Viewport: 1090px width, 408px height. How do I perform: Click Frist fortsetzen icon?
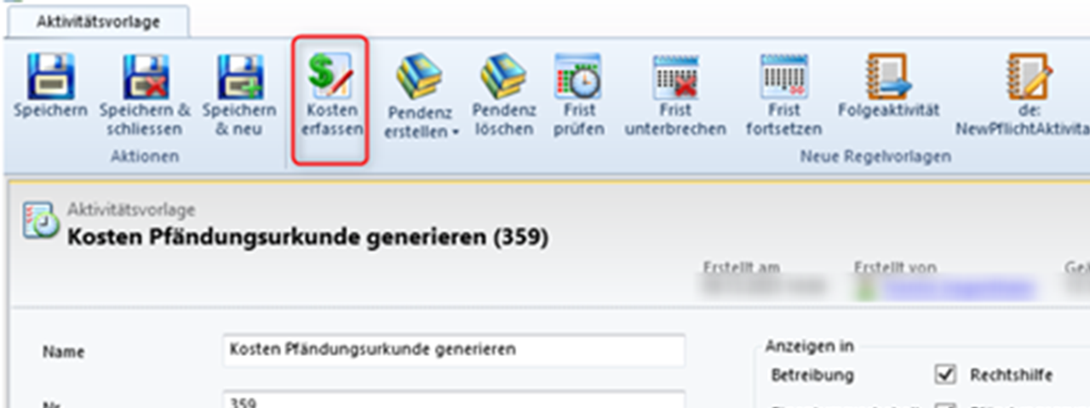tap(783, 76)
